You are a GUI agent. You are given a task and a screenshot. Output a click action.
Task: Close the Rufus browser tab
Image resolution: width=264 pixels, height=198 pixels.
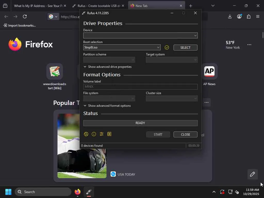[123, 6]
